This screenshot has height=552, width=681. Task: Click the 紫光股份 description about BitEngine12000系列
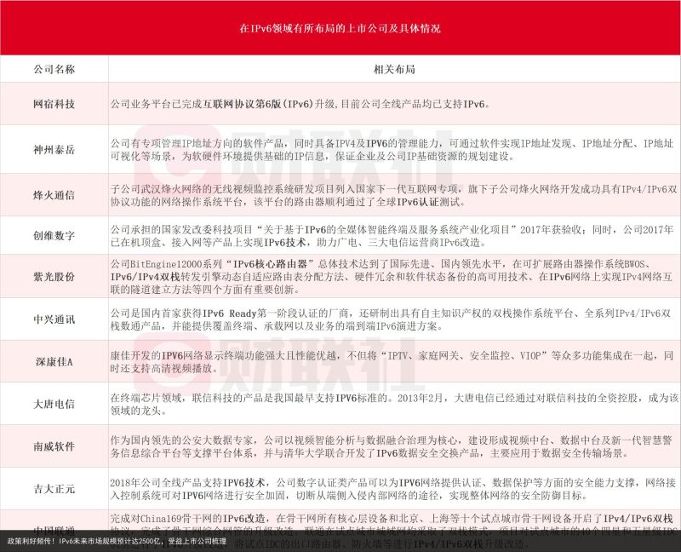(391, 277)
